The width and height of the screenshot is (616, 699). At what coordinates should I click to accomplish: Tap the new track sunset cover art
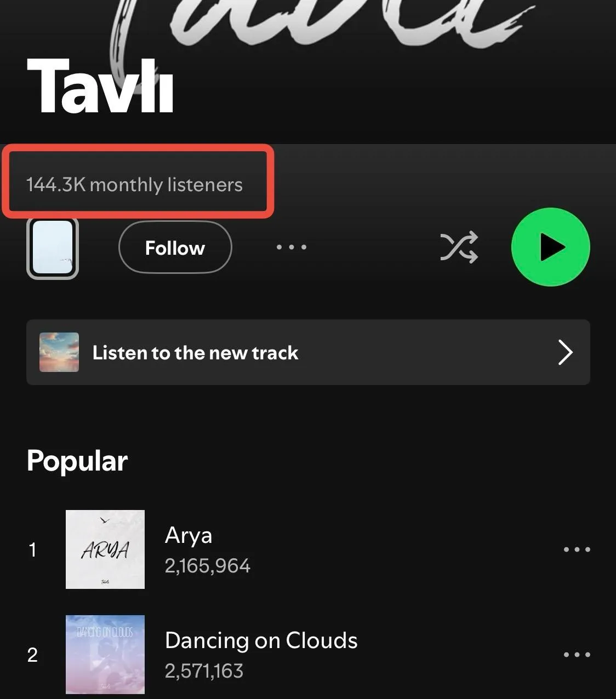pos(59,352)
